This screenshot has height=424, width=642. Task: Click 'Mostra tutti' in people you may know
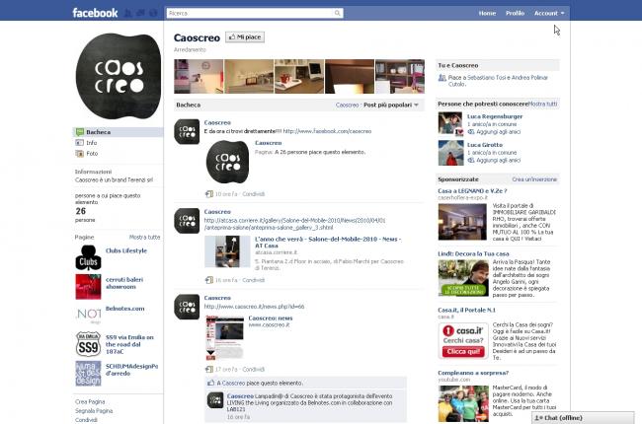tap(542, 104)
